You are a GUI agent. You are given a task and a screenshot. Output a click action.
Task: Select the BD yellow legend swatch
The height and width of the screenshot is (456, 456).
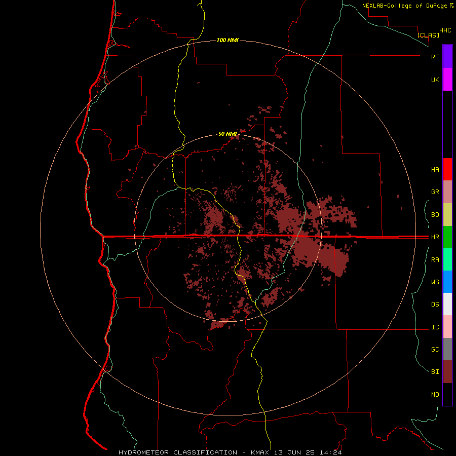447,215
